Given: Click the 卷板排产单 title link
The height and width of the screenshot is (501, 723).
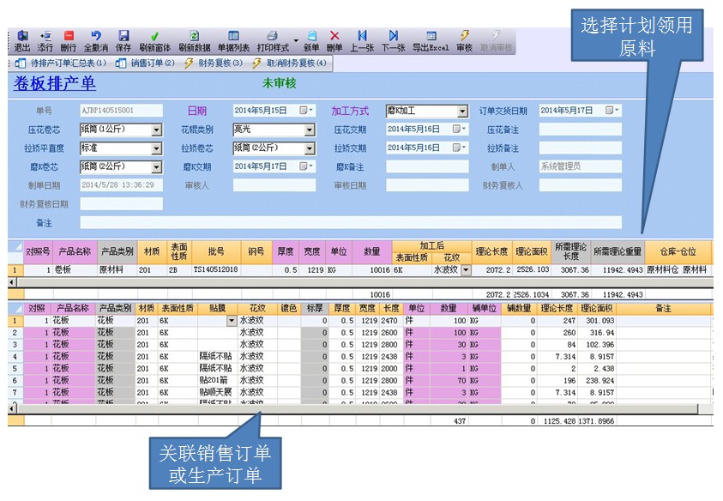Looking at the screenshot, I should (x=54, y=83).
